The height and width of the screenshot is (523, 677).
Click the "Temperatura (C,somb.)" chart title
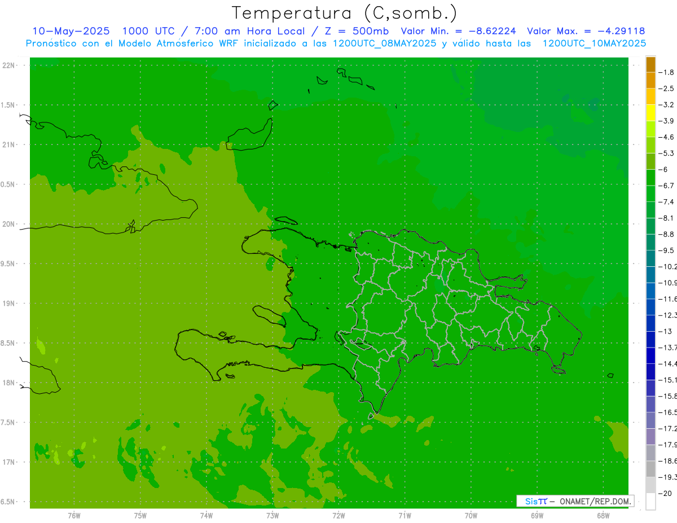tap(345, 13)
